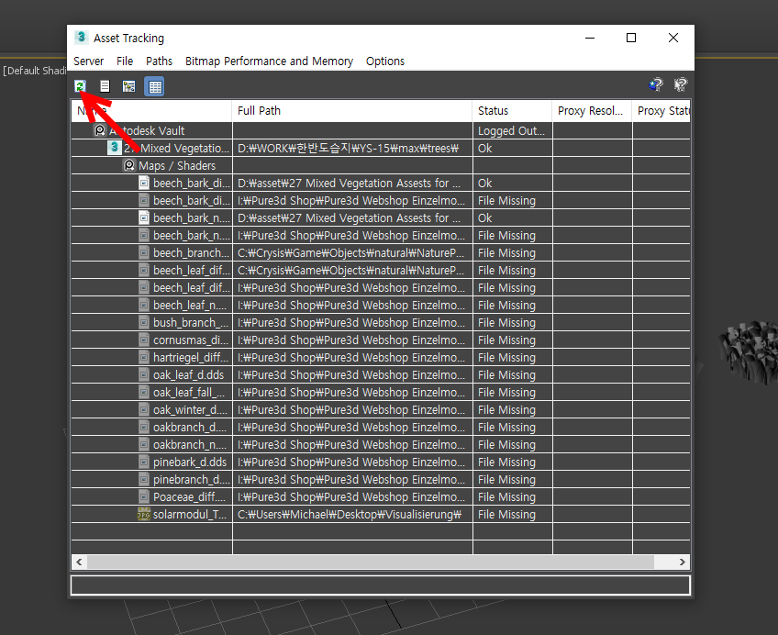
Task: Open the help globe icon
Action: pyautogui.click(x=655, y=84)
